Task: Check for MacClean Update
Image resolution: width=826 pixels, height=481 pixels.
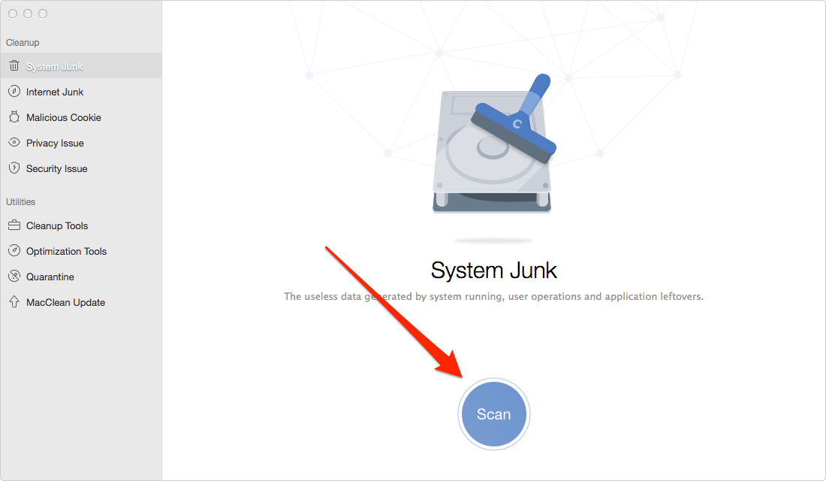Action: pos(80,302)
